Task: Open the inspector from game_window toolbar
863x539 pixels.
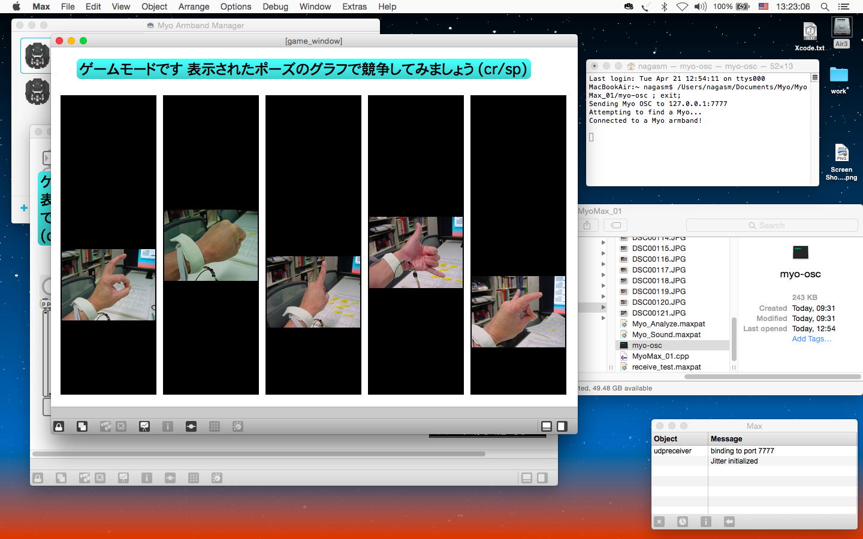Action: (168, 426)
